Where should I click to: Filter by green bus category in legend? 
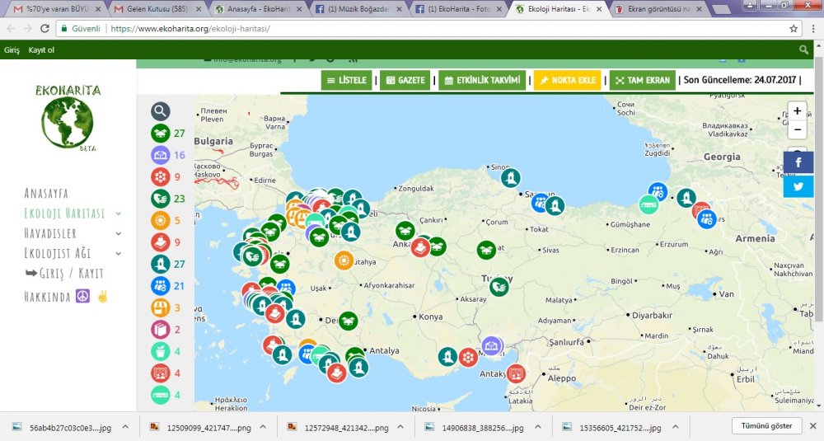pyautogui.click(x=161, y=395)
